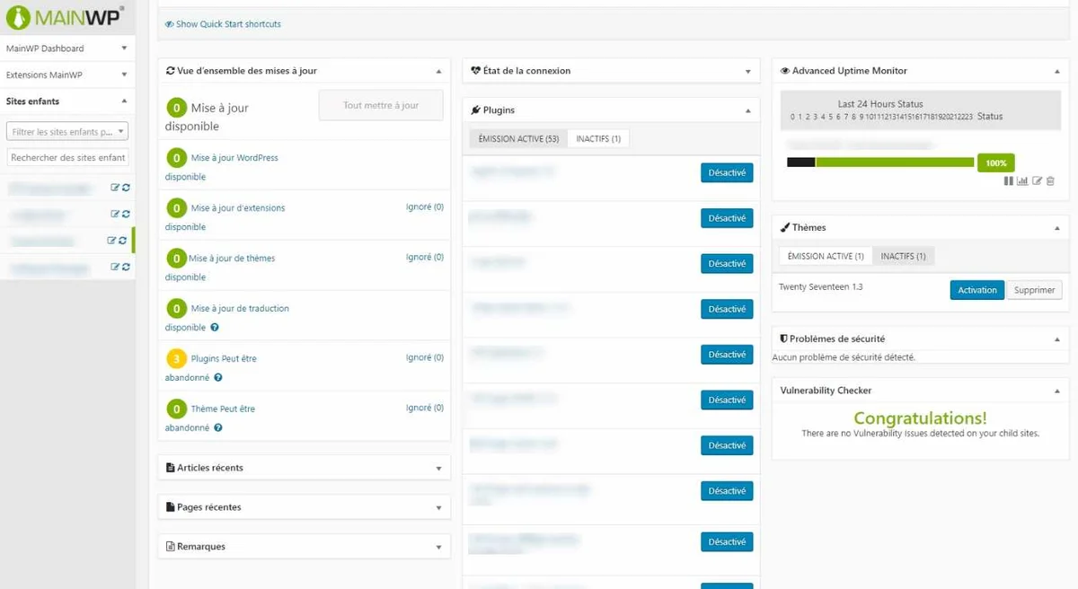Click edit icon of first child site
This screenshot has height=589, width=1078.
pos(114,188)
